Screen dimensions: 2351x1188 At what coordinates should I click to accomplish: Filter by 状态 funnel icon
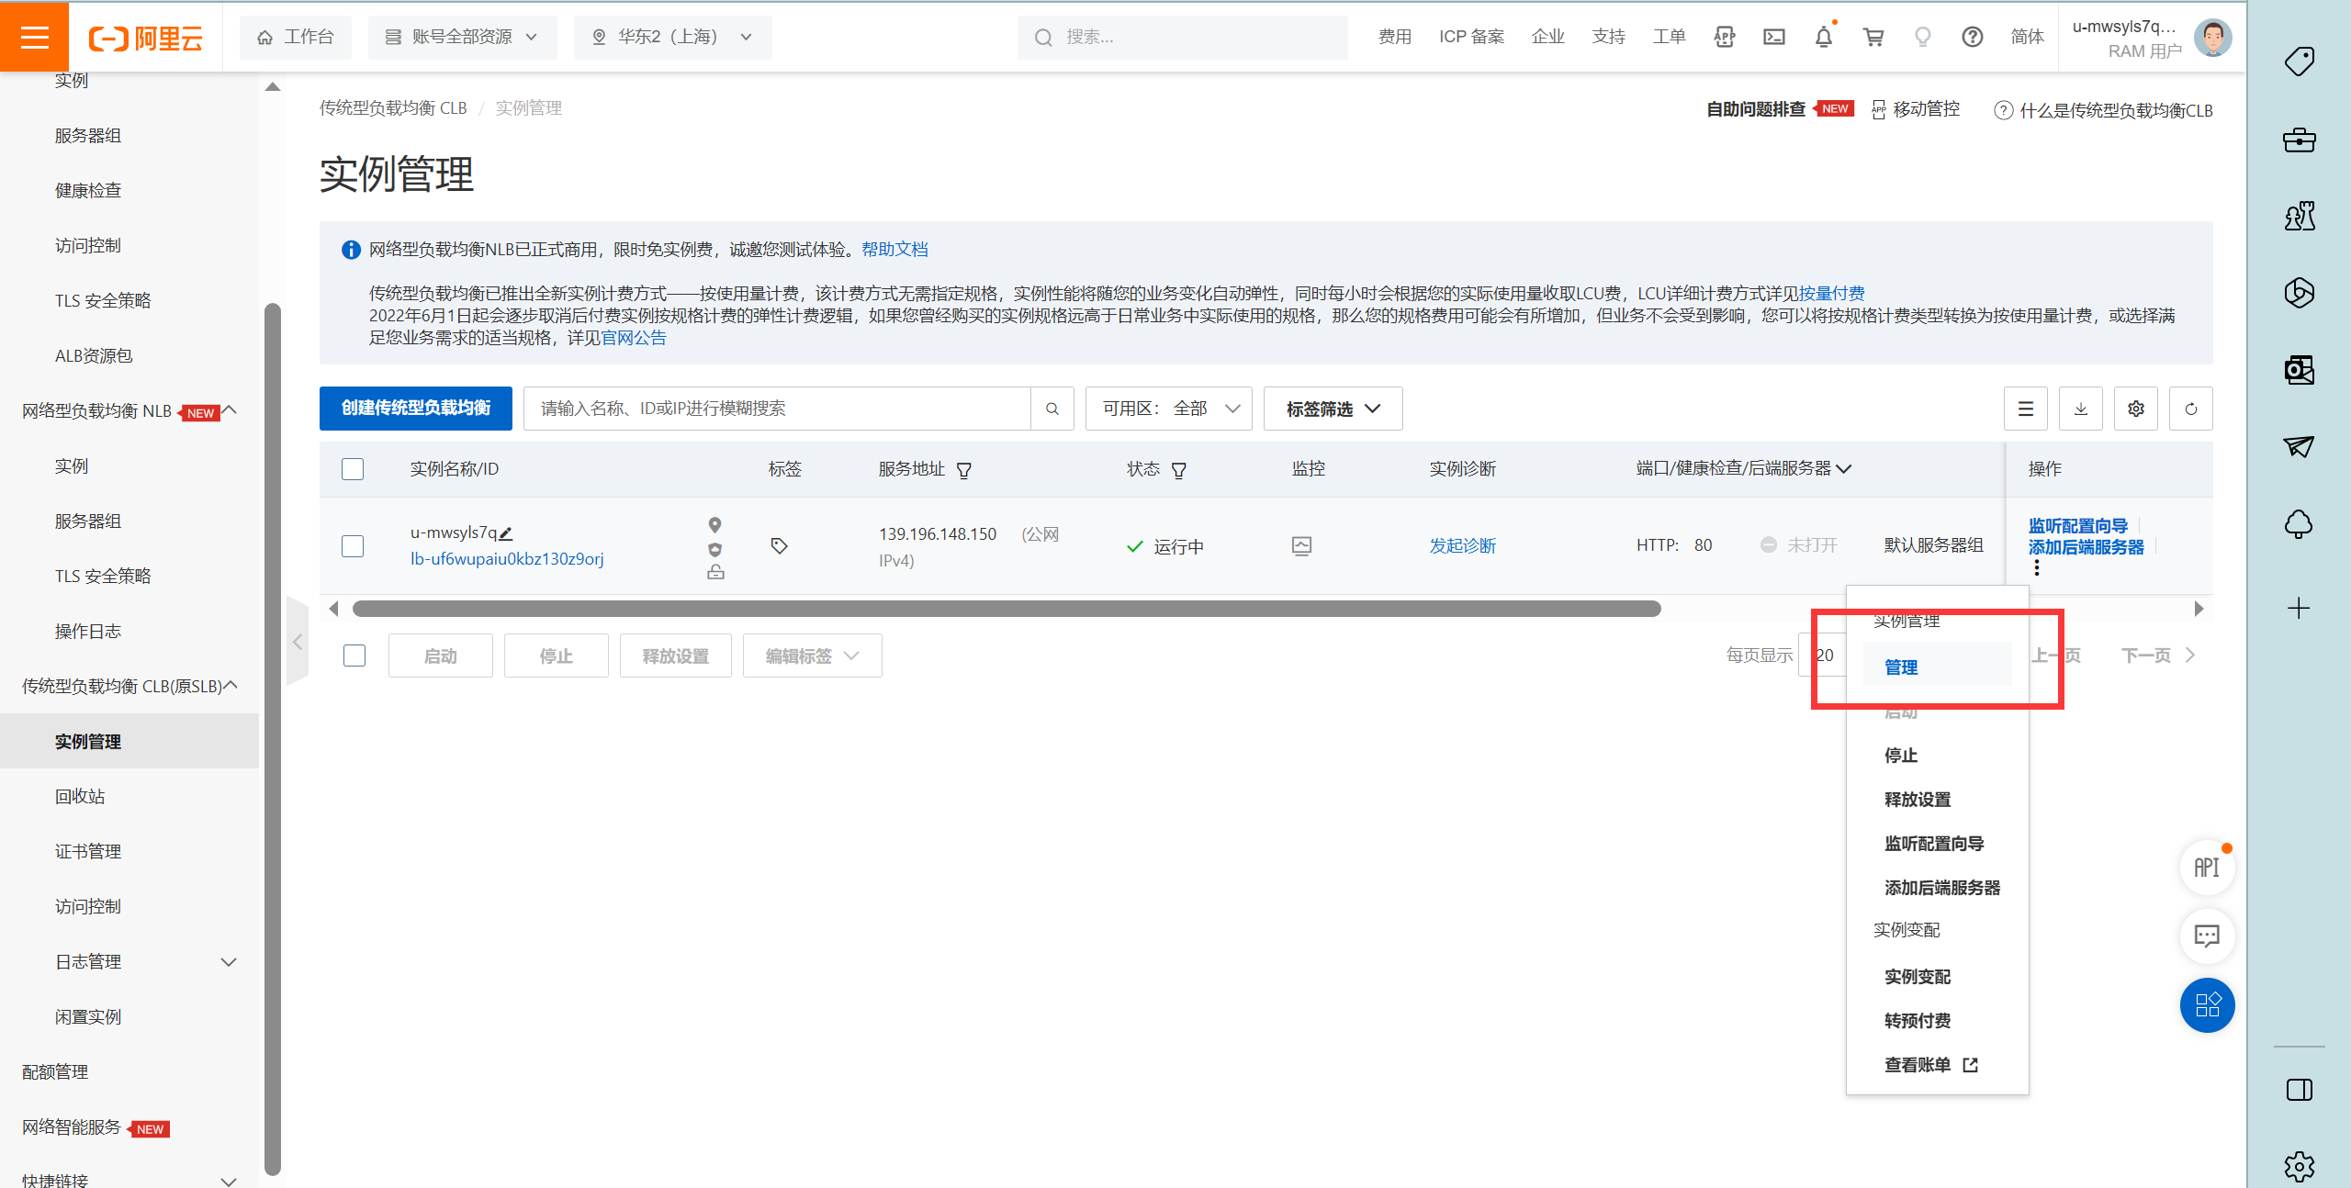coord(1178,471)
